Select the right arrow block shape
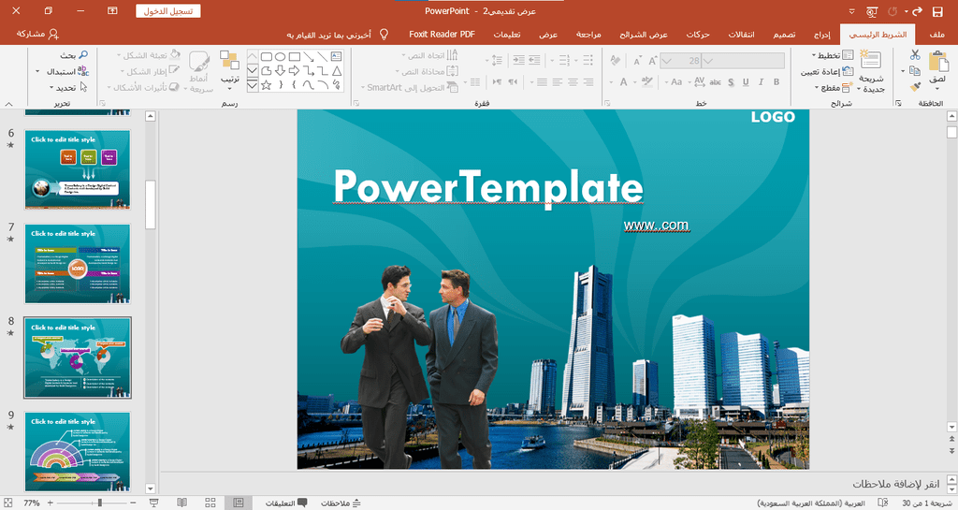 pyautogui.click(x=294, y=71)
